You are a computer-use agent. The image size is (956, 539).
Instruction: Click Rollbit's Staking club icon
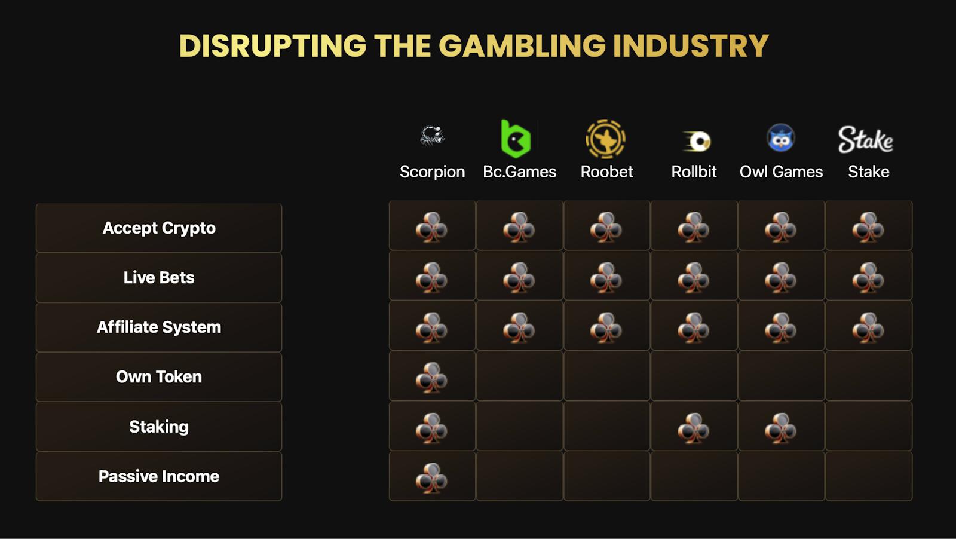tap(693, 428)
